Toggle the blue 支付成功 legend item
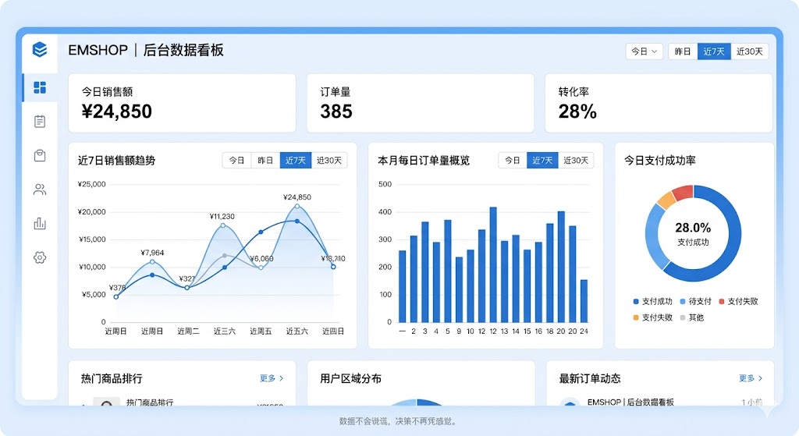Viewport: 799px width, 436px height. (653, 302)
